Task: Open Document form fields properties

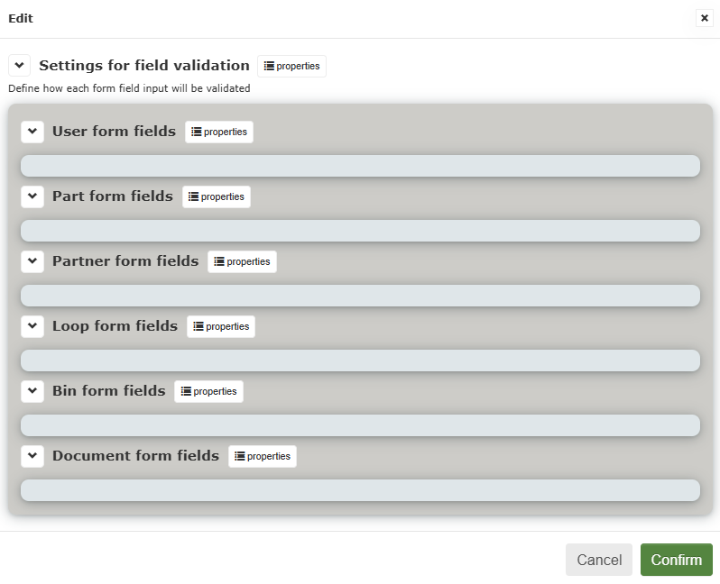Action: click(x=263, y=456)
